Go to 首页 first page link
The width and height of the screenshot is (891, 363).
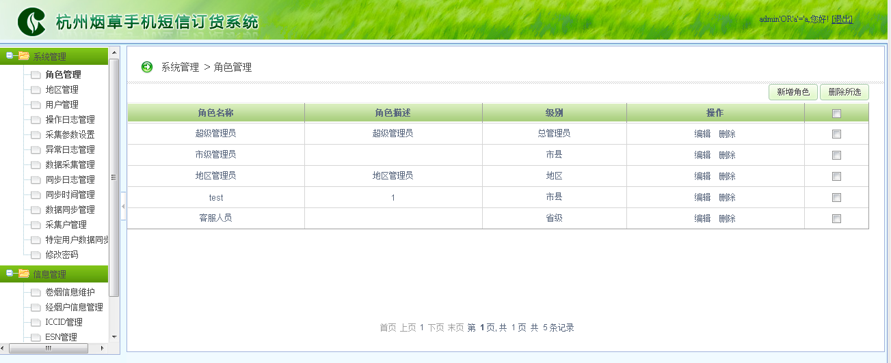tap(388, 328)
